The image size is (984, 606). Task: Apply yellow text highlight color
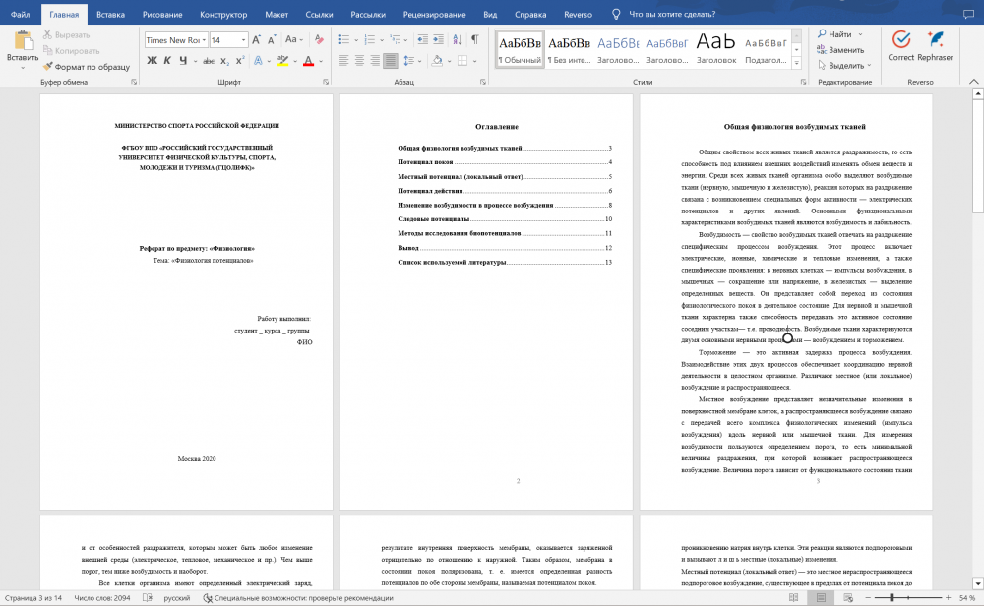tap(283, 61)
